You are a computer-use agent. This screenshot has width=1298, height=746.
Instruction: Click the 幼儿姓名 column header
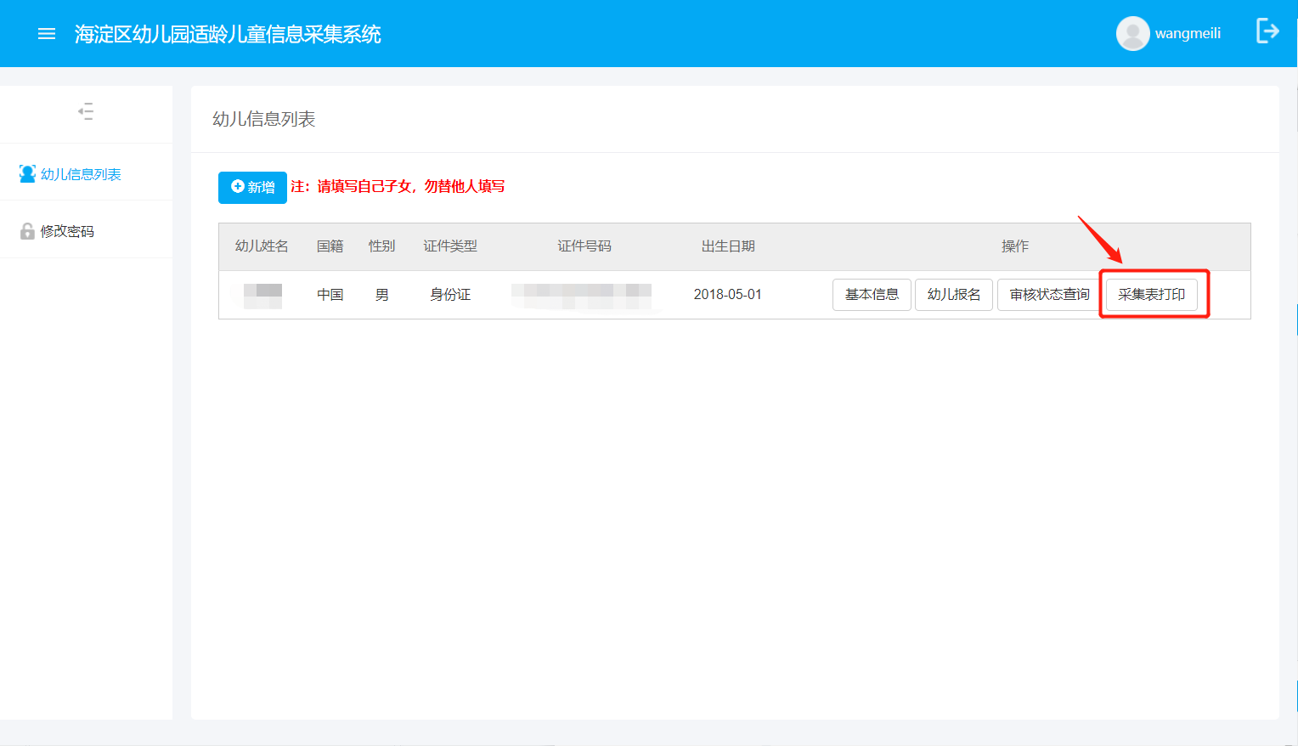coord(262,246)
